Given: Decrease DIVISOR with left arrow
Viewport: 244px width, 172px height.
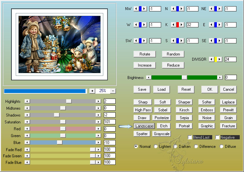Looking at the screenshot, I should pyautogui.click(x=211, y=59).
